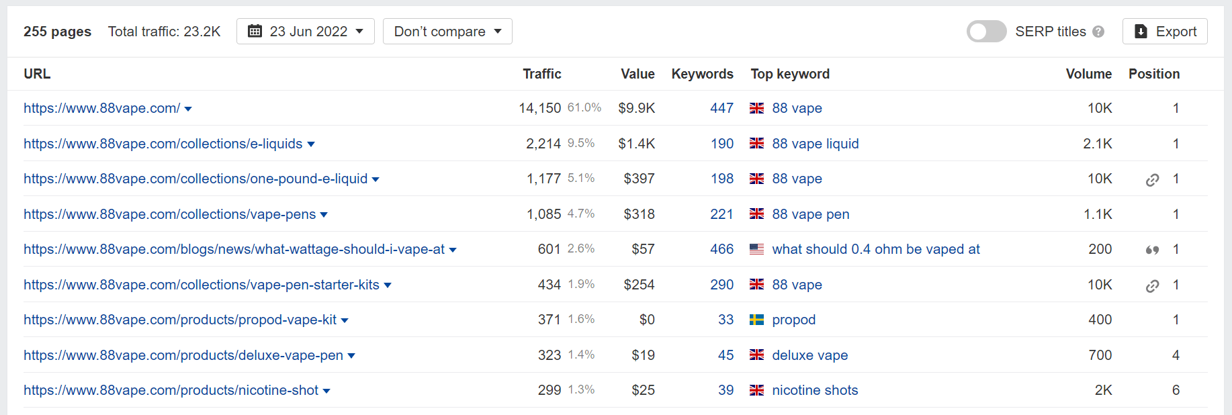Viewport: 1232px width, 415px height.
Task: Click the 14,150 traffic value
Action: 539,108
